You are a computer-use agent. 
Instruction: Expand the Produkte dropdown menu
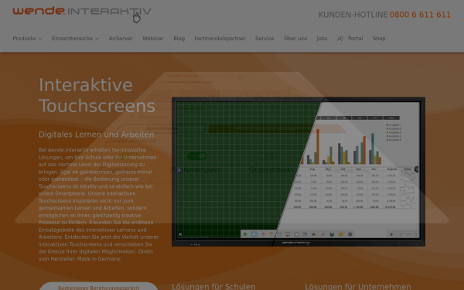click(27, 39)
